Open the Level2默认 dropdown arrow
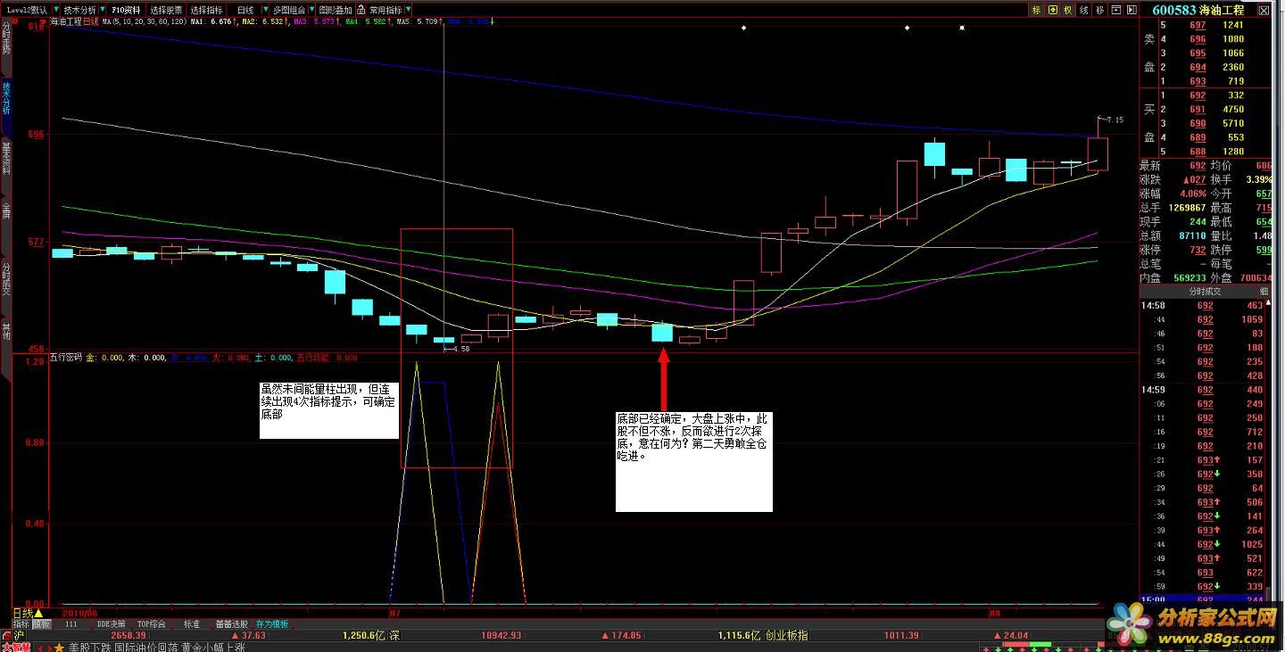The image size is (1285, 652). pos(56,10)
